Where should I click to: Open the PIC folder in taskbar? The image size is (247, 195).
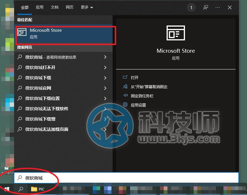[x=38, y=189]
